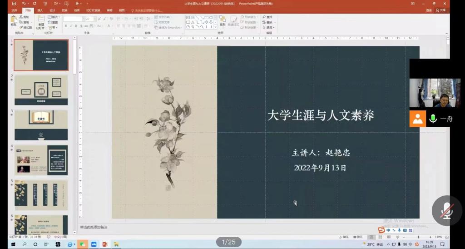Click the Save icon in quick access toolbar

coord(14,4)
